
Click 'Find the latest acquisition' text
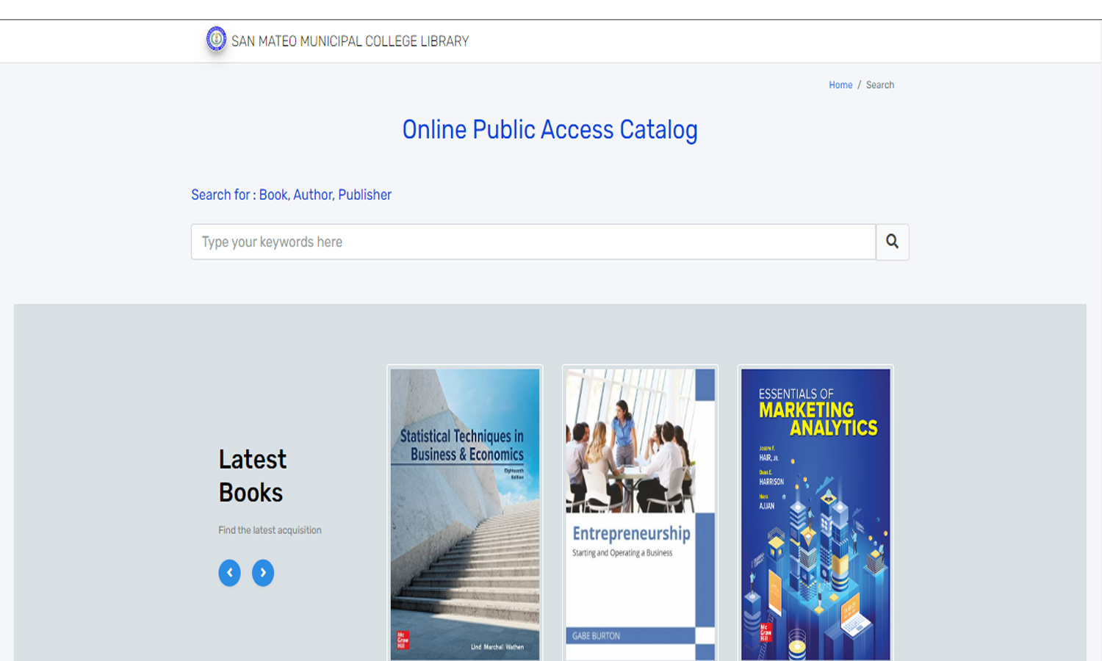point(270,530)
